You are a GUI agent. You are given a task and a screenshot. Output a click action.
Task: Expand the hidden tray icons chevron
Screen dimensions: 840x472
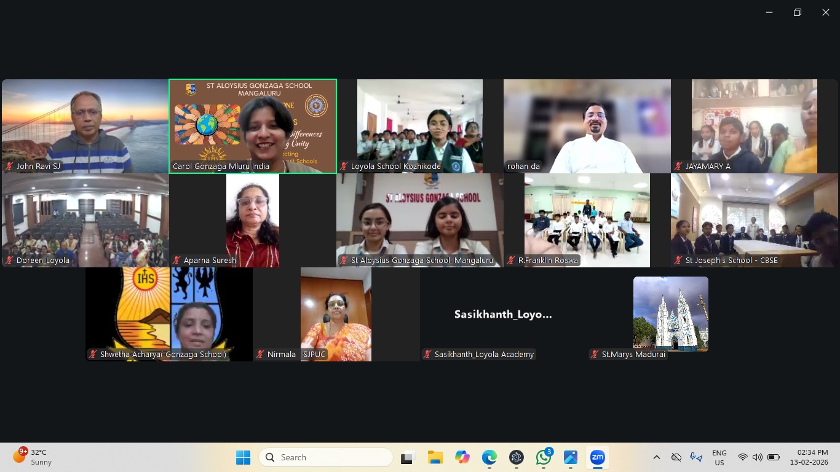point(657,457)
